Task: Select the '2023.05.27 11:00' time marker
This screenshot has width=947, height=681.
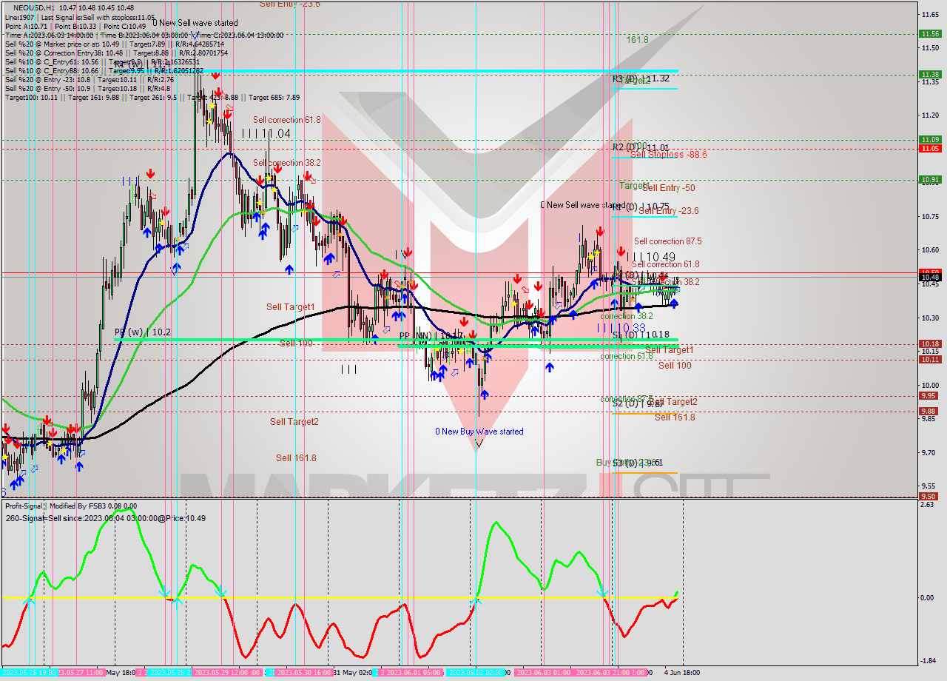Action: (x=81, y=673)
